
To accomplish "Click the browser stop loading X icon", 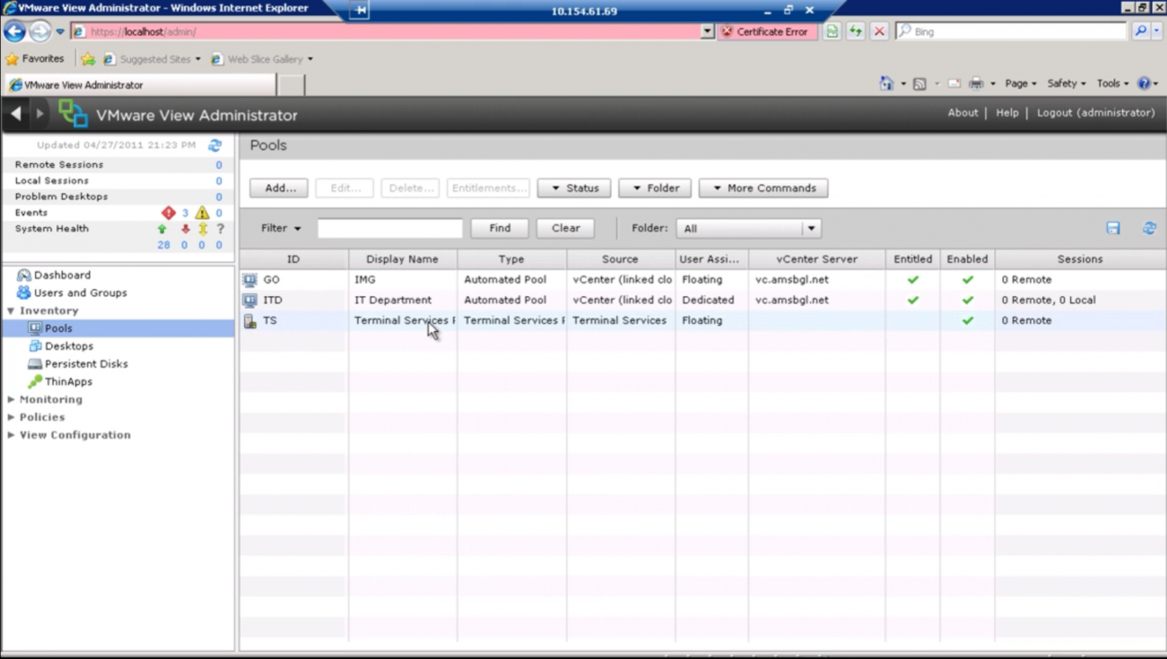I will pos(880,31).
